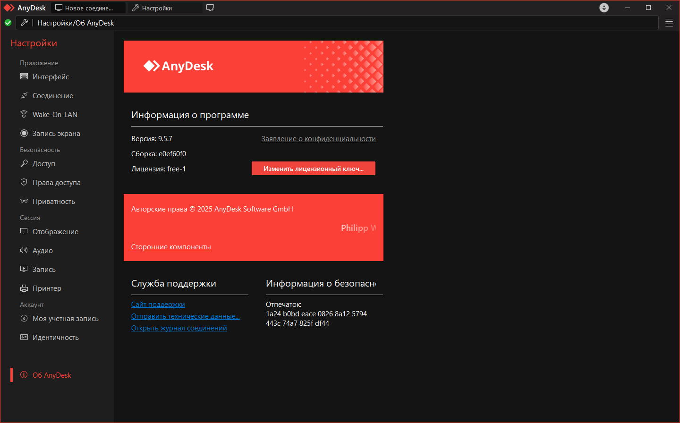680x423 pixels.
Task: Click Сайт поддержки link
Action: click(158, 305)
